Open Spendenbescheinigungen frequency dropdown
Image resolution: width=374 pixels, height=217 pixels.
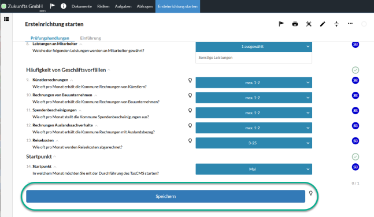[254, 113]
